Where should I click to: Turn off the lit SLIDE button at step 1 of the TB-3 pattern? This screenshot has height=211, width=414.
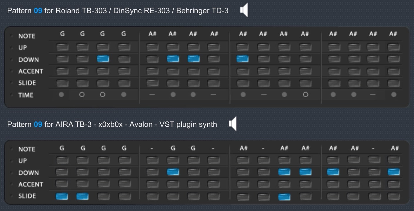[62, 196]
